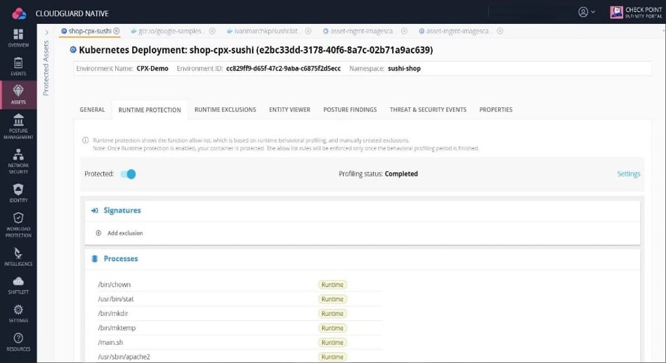Select the /usr/bin/stat process row
Image resolution: width=666 pixels, height=363 pixels.
[x=239, y=299]
